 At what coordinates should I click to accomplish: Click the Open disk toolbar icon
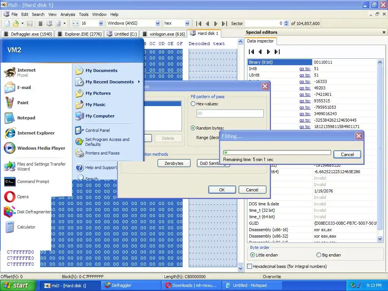[x=49, y=23]
